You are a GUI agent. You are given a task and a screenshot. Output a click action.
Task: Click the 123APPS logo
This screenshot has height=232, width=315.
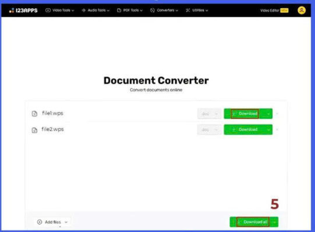23,10
